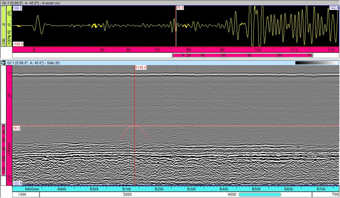Click the 122.8 range end value in A-scan

click(x=334, y=8)
